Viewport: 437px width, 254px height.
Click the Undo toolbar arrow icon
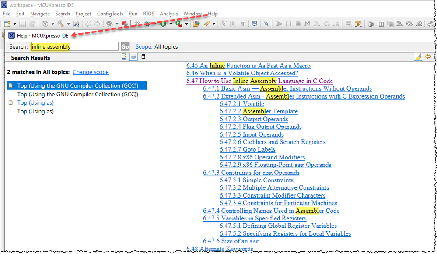pos(87,24)
